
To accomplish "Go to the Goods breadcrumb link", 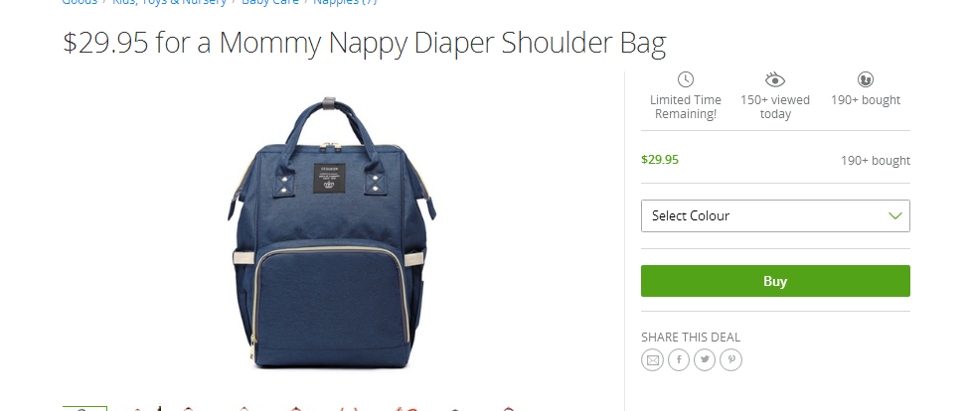I will [x=80, y=2].
